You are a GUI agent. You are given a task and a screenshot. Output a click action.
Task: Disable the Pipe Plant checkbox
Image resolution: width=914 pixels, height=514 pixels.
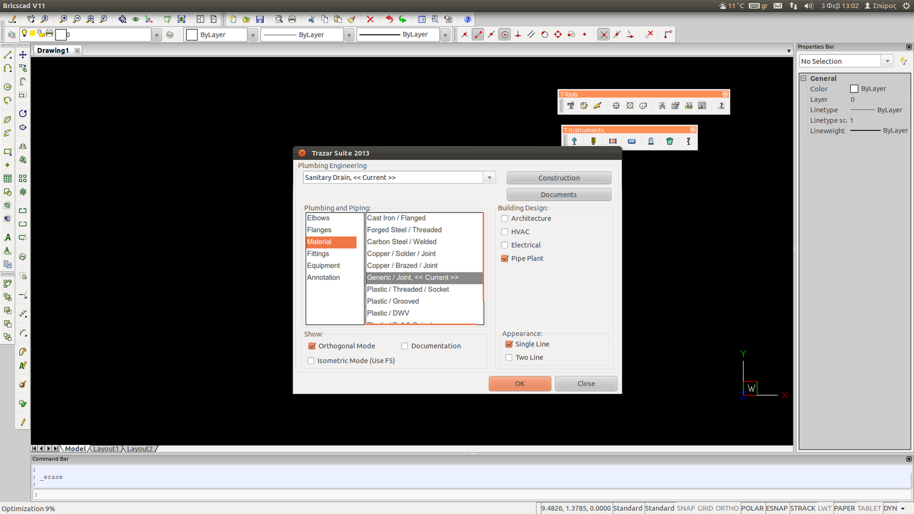[x=504, y=258]
